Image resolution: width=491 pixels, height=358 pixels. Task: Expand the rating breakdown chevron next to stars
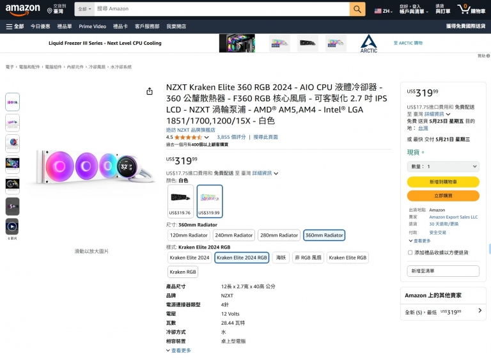click(207, 137)
